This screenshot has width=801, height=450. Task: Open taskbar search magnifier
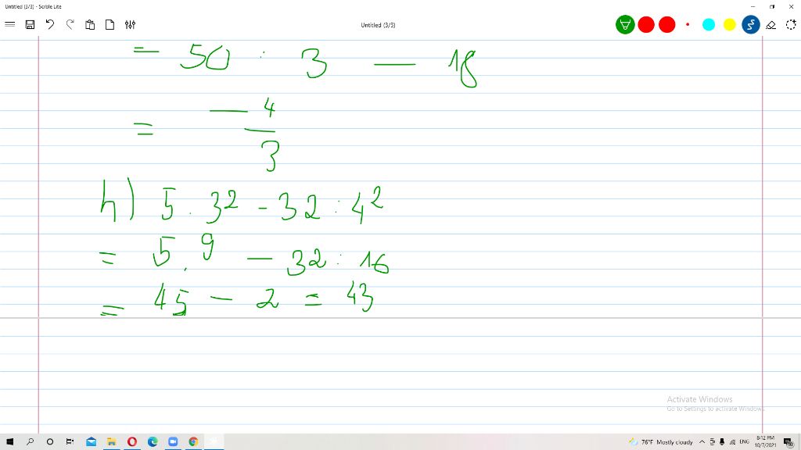pos(31,442)
